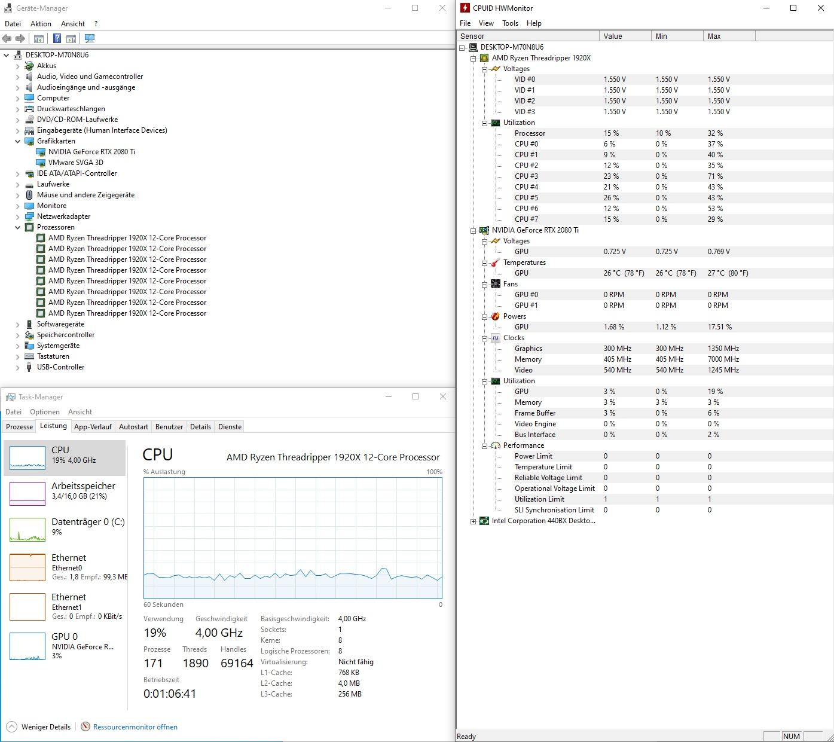
Task: Select Ethernet1 in Task-Manager sidebar
Action: coord(65,606)
